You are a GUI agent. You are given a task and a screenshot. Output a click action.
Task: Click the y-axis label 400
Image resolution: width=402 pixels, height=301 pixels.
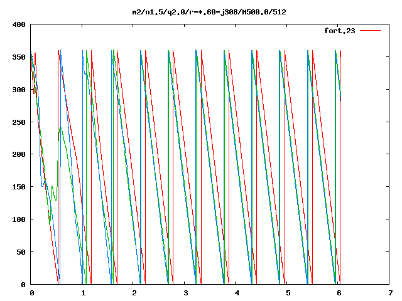pyautogui.click(x=19, y=24)
